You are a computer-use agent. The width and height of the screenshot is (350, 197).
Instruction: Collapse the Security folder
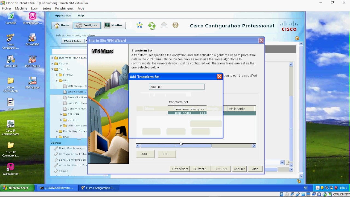click(x=53, y=69)
